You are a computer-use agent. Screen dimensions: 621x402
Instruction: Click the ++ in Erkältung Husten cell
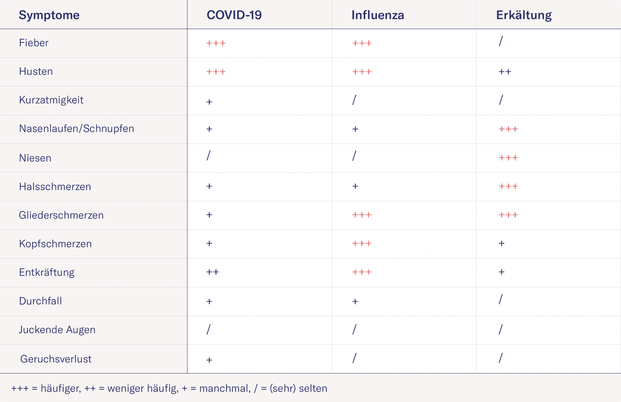pos(505,72)
